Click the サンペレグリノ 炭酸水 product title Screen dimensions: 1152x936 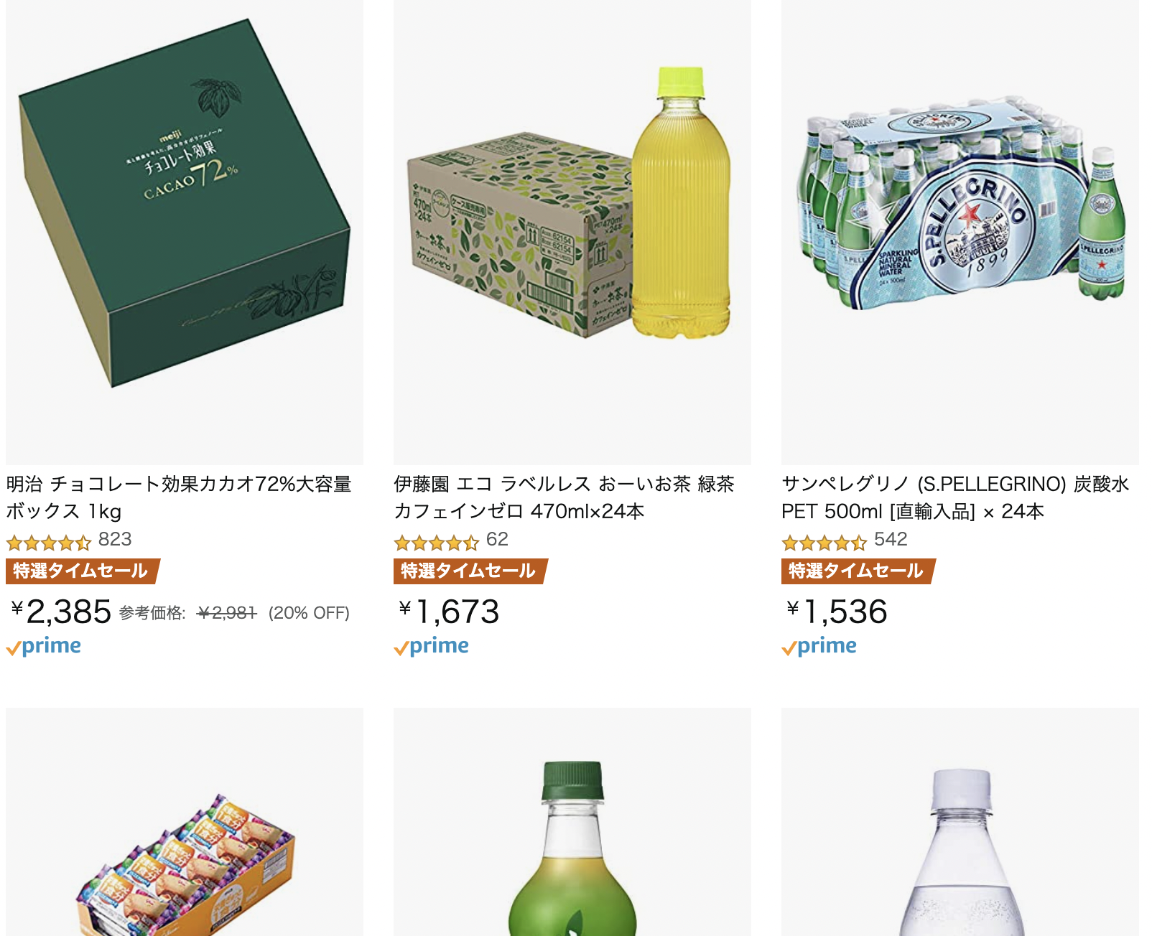(955, 497)
